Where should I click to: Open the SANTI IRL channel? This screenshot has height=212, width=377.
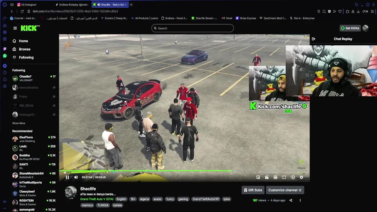(34, 166)
